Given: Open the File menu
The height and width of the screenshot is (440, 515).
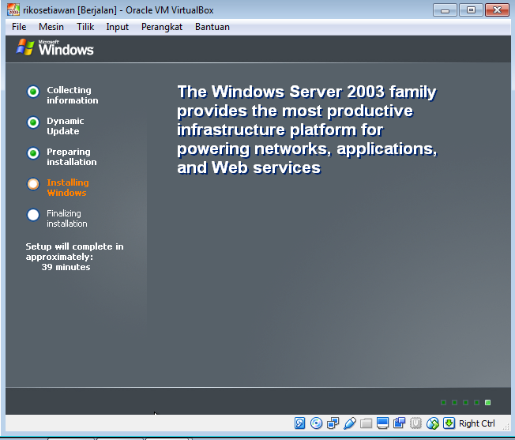Looking at the screenshot, I should [x=19, y=27].
